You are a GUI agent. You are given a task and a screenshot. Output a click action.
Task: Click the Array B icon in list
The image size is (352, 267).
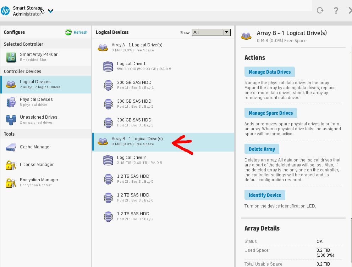pos(103,142)
